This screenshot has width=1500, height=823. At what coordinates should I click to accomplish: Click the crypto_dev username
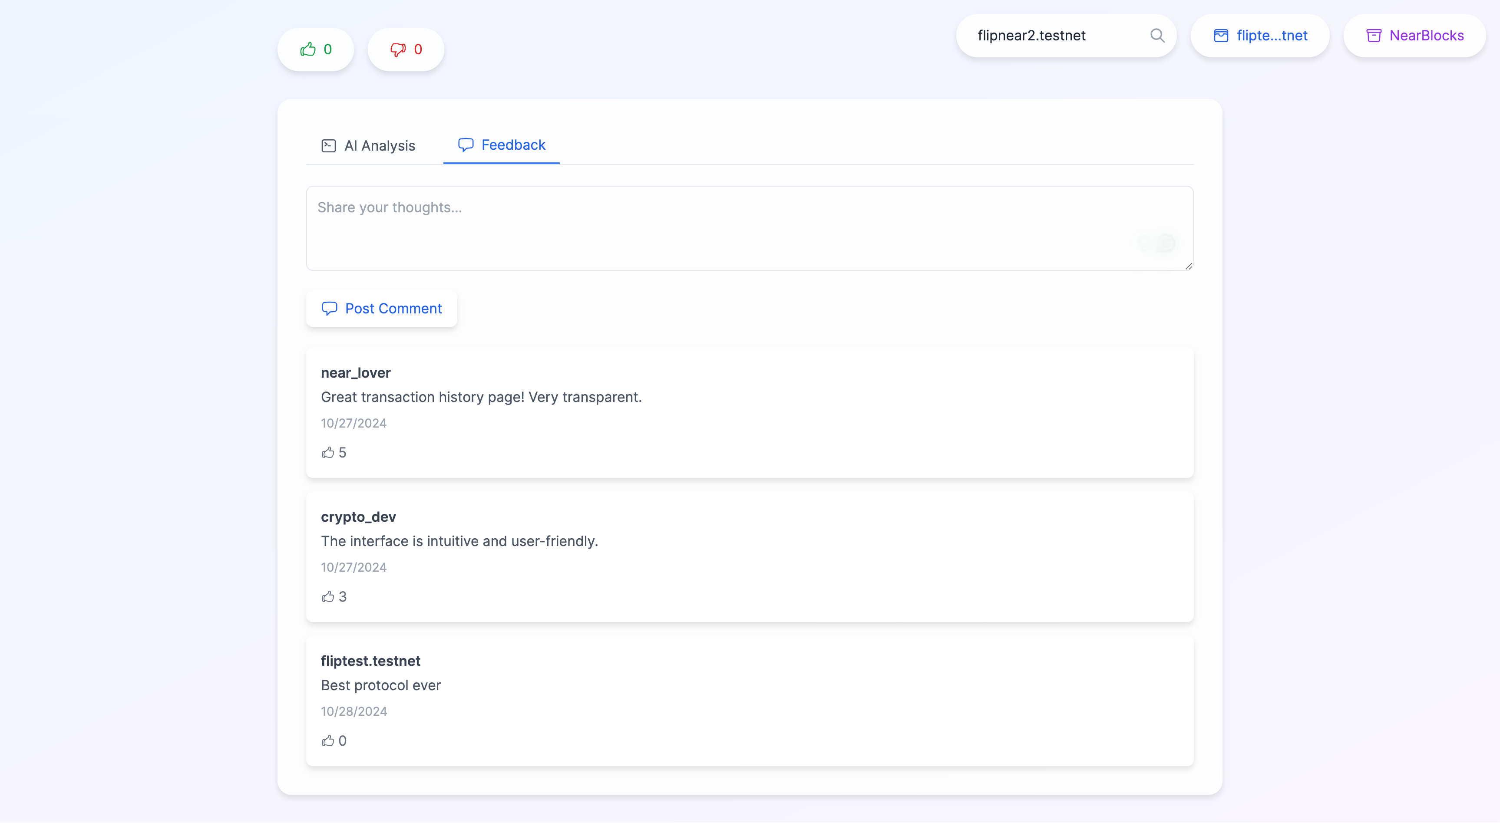click(358, 517)
